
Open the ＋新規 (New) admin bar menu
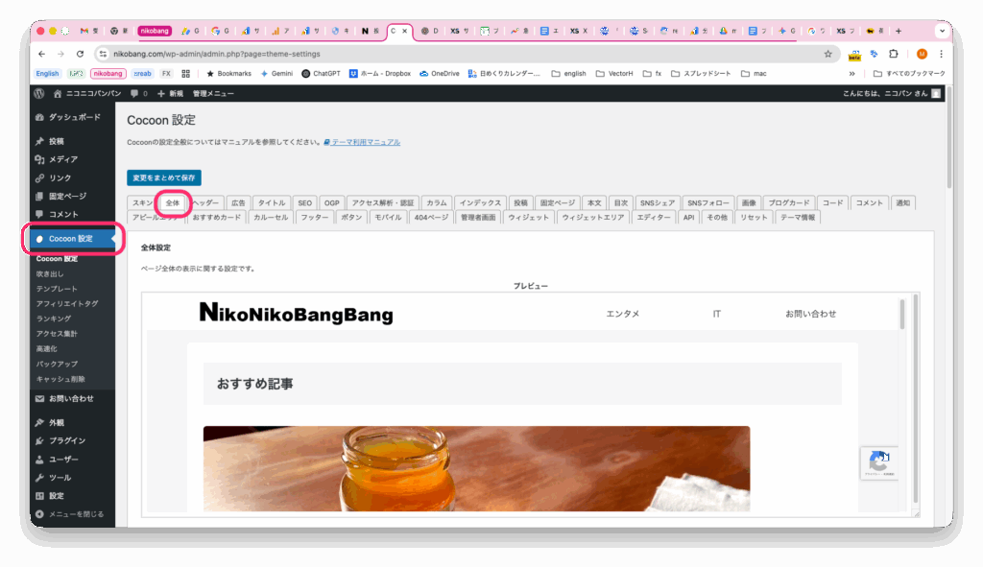[x=170, y=93]
